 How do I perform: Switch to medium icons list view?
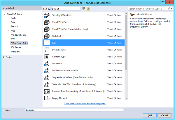click(x=88, y=9)
